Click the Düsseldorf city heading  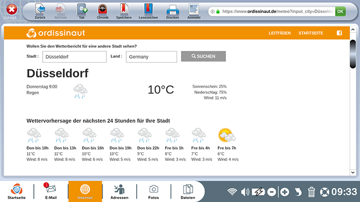pyautogui.click(x=58, y=74)
